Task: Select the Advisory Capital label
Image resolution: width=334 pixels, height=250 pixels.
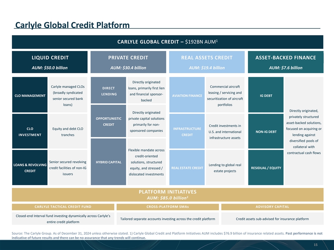Action: coord(272,207)
